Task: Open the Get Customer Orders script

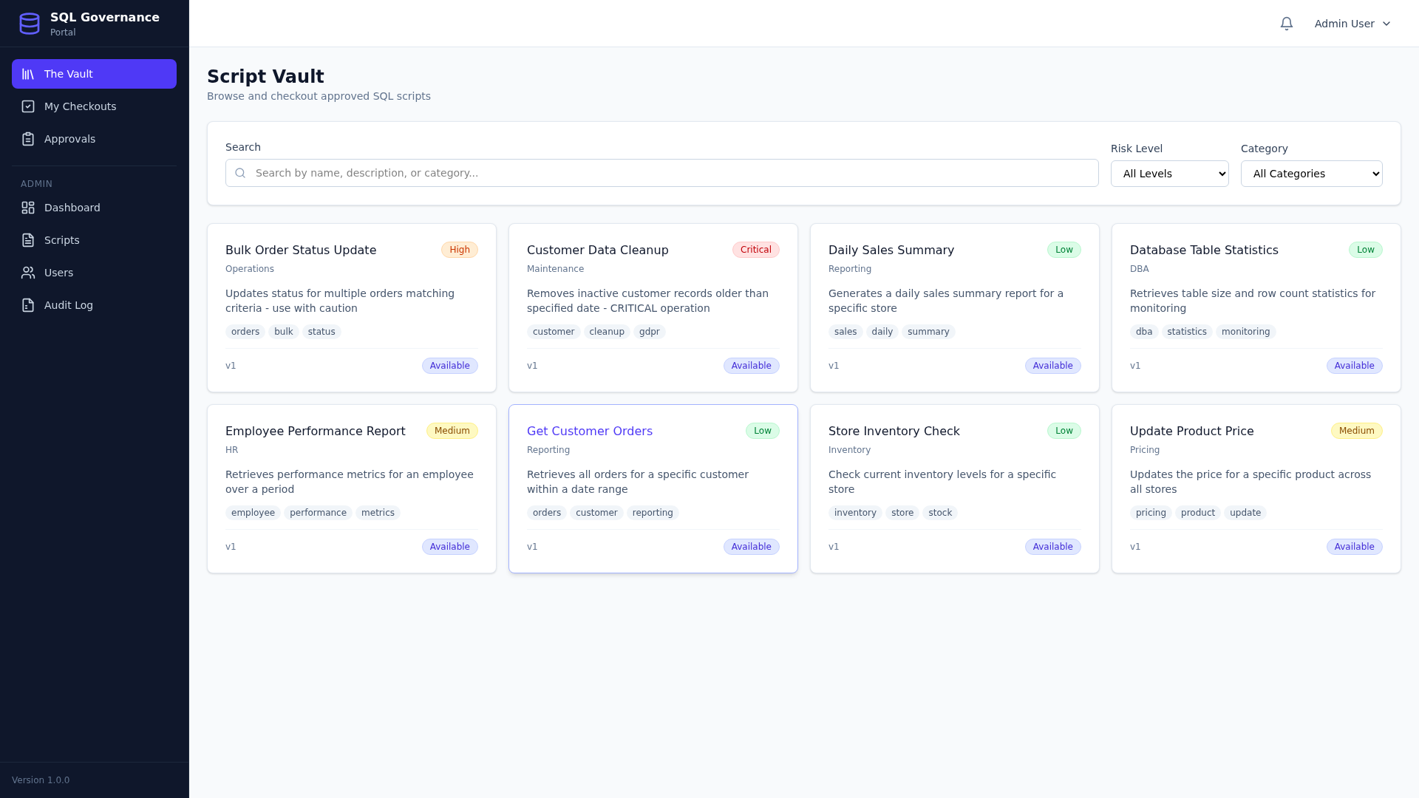Action: (x=590, y=431)
